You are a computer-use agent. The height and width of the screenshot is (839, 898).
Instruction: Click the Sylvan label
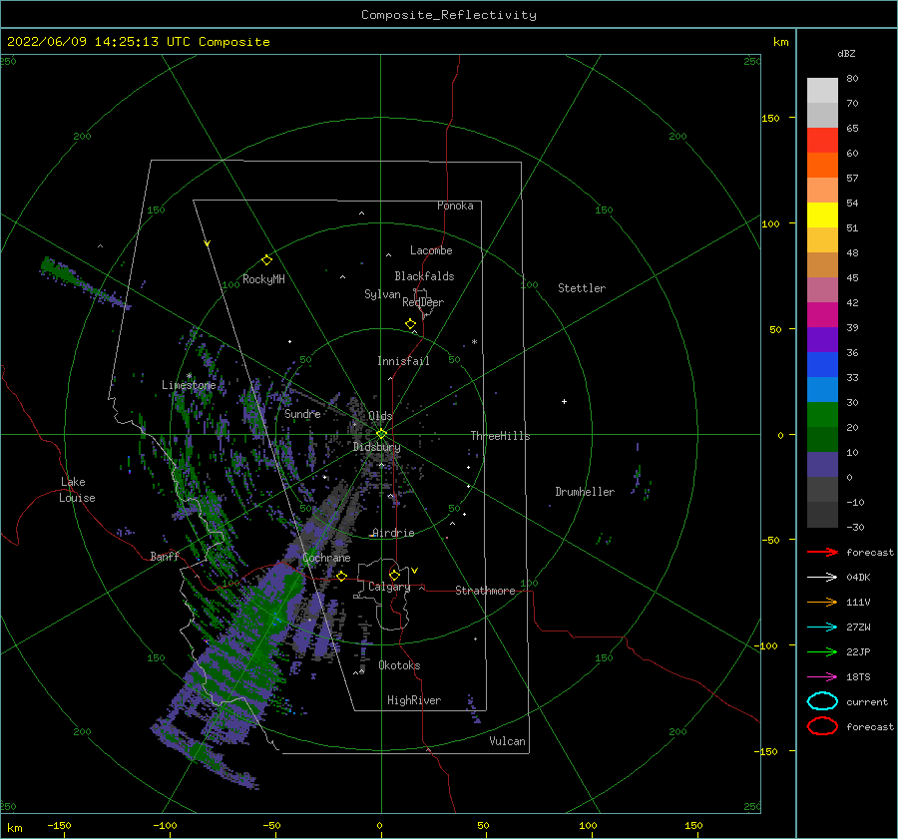click(382, 294)
